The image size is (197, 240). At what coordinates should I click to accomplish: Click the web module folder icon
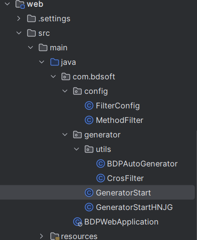(x=20, y=4)
